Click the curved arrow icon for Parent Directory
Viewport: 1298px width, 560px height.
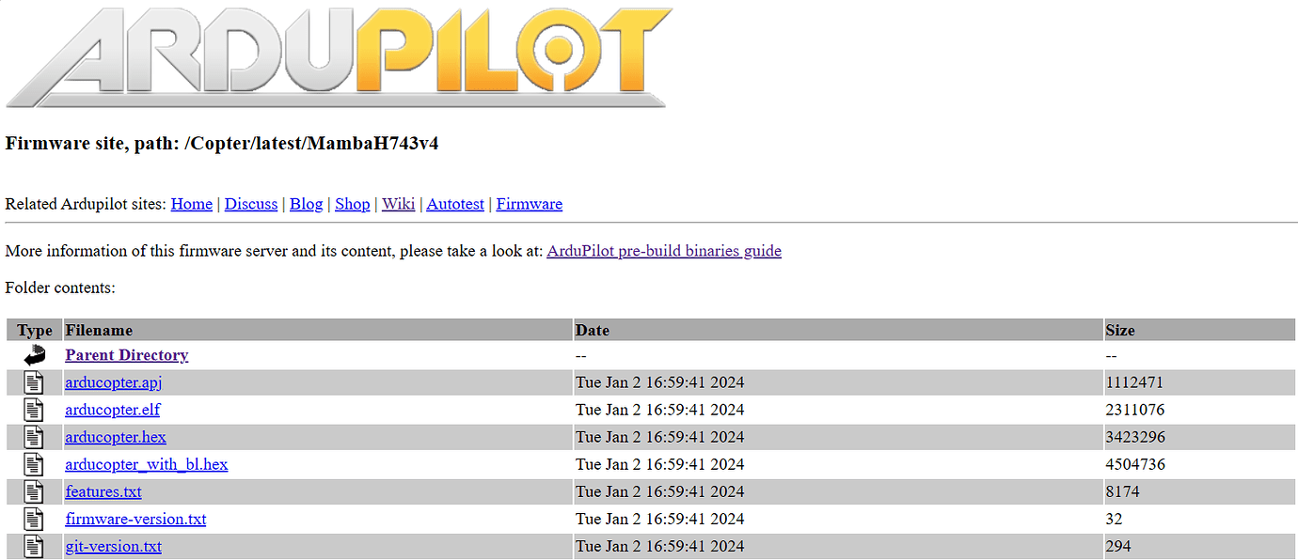pyautogui.click(x=35, y=354)
